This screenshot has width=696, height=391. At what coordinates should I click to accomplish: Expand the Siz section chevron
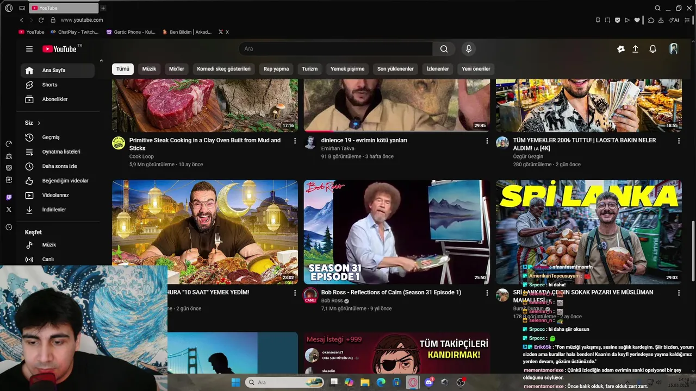point(39,123)
